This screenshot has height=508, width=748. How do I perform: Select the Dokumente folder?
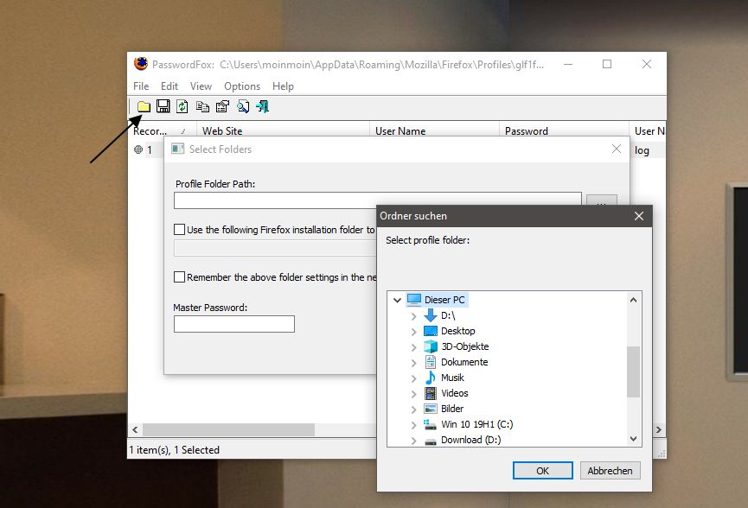(x=464, y=362)
